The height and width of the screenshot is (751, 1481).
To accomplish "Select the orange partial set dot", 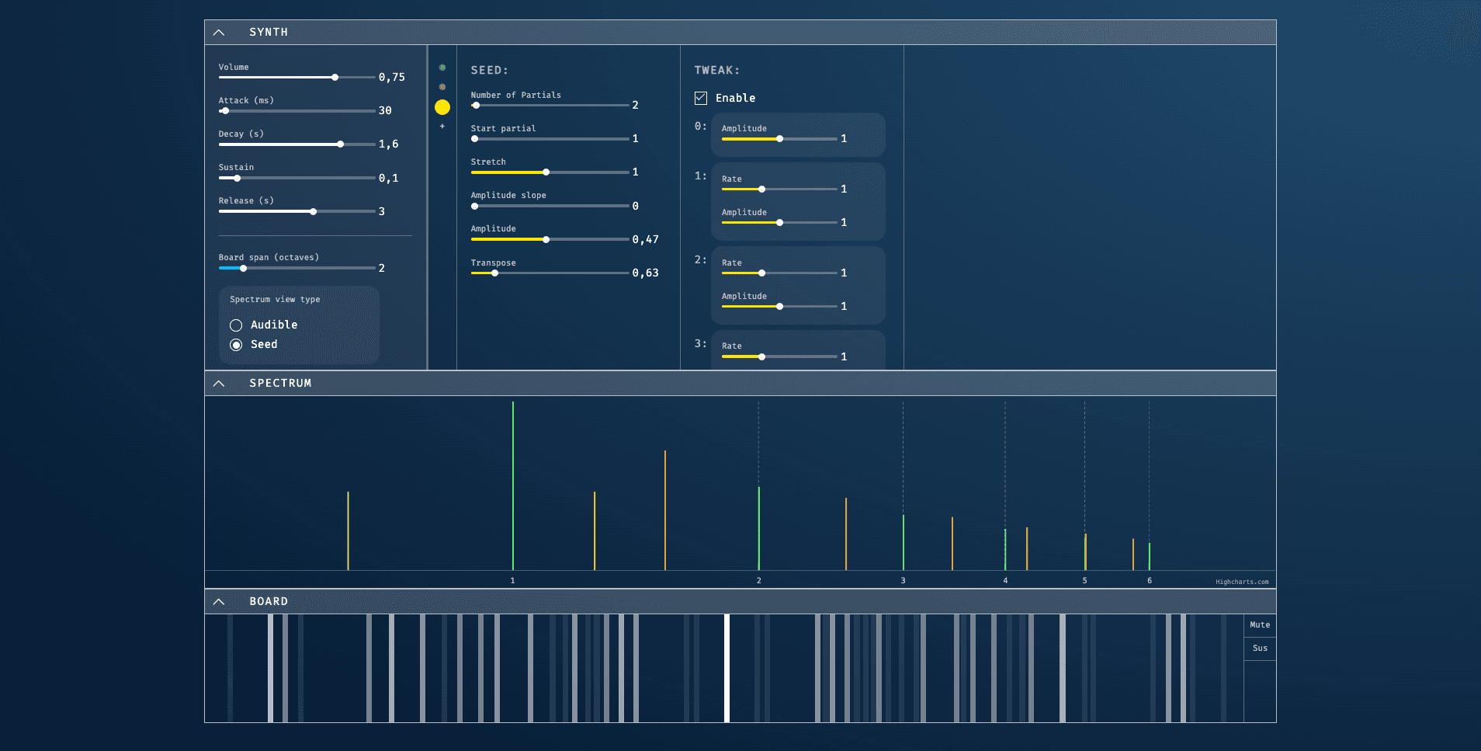I will pyautogui.click(x=442, y=87).
